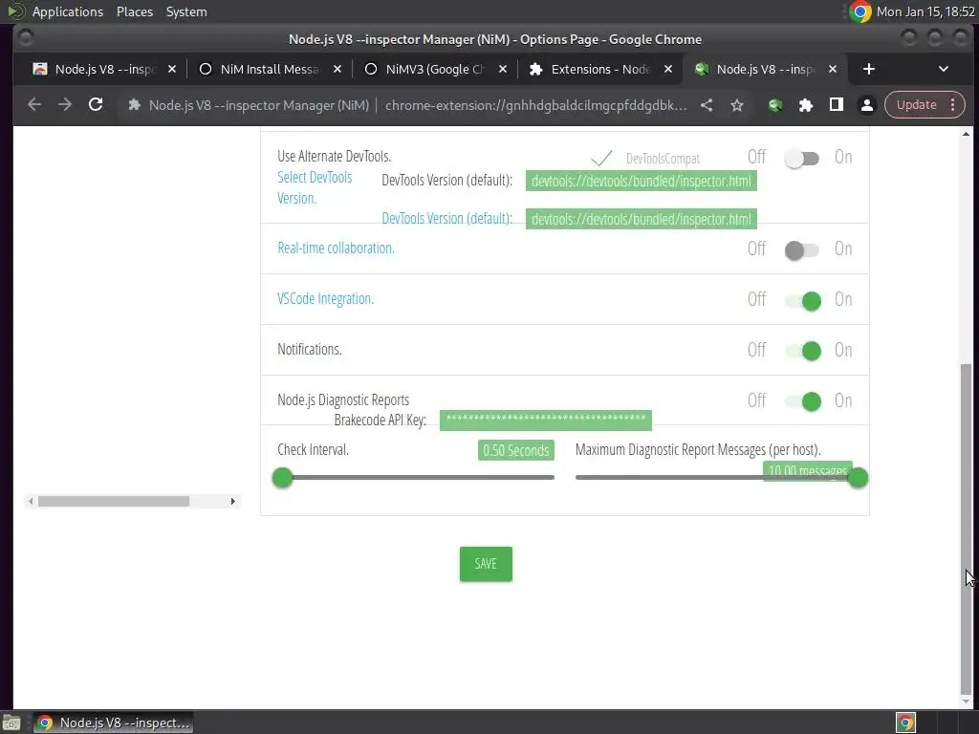
Task: Open a new tab with the plus icon
Action: [868, 69]
